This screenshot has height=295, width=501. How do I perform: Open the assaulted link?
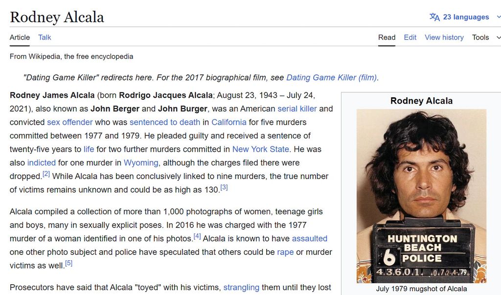(309, 239)
